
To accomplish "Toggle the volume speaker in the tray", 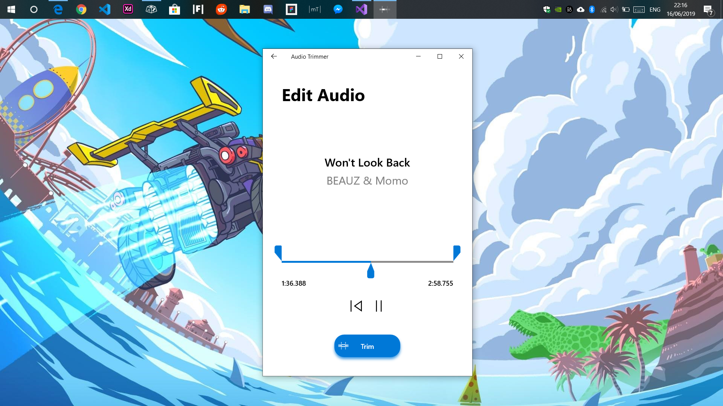I will (614, 9).
